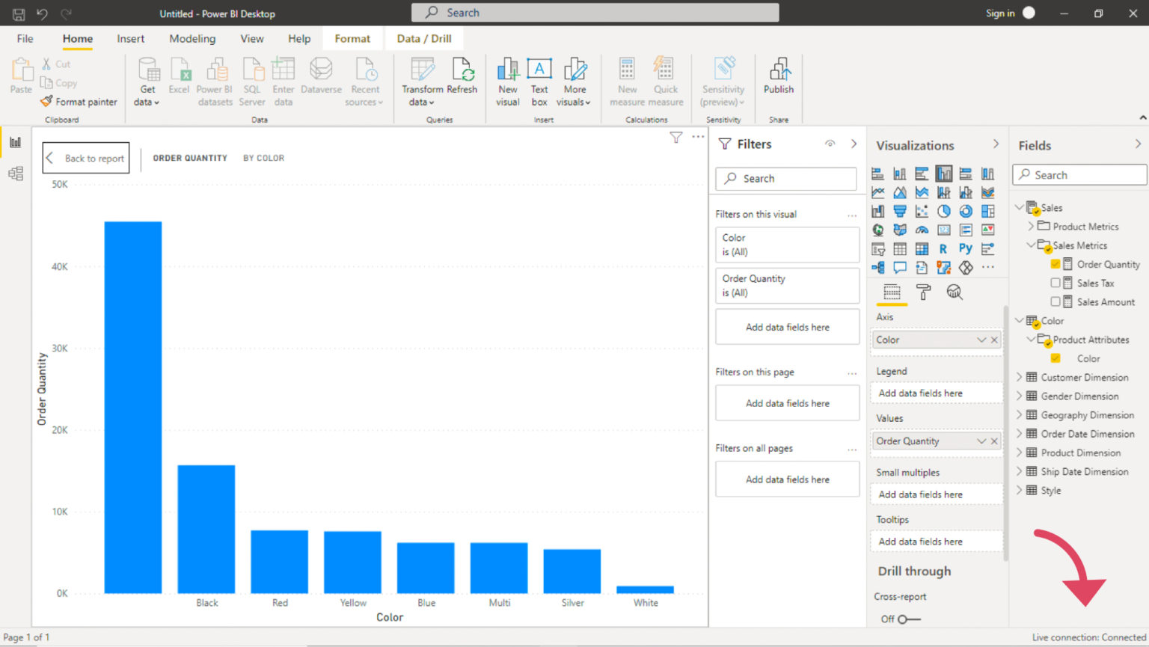Viewport: 1149px width, 647px height.
Task: Select the Python visual icon
Action: pyautogui.click(x=966, y=248)
